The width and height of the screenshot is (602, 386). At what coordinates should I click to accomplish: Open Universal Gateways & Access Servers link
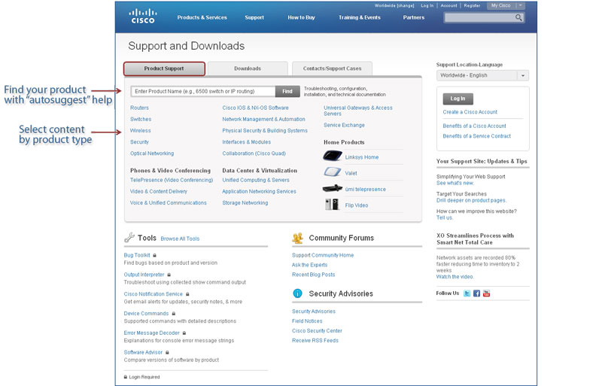pos(358,111)
